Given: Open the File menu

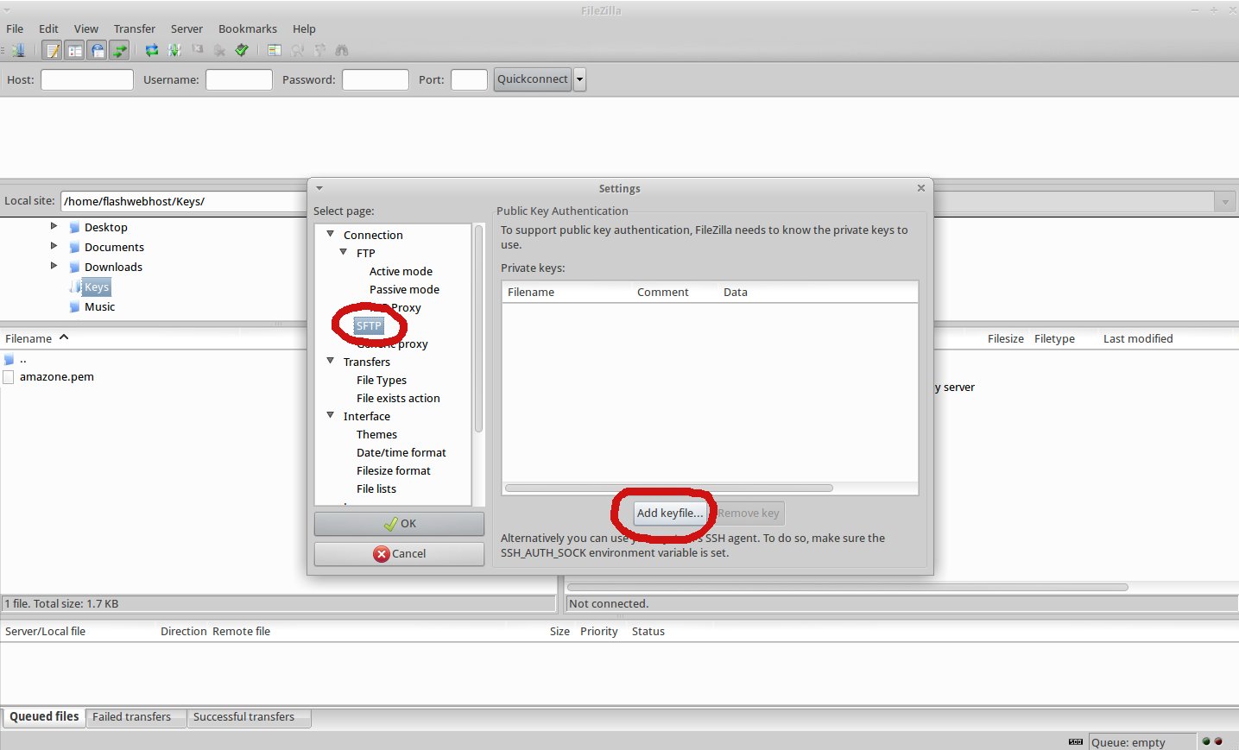Looking at the screenshot, I should click(x=15, y=28).
